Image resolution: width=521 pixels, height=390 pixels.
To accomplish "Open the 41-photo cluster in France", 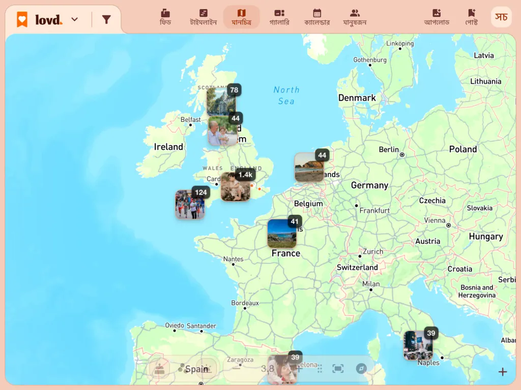I will tap(282, 233).
